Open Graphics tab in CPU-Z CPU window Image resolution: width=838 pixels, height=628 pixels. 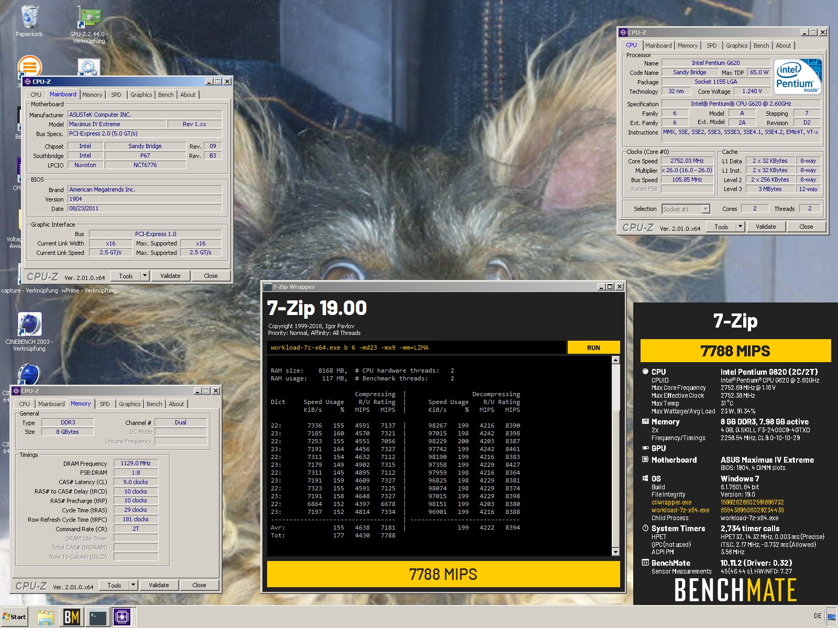(x=736, y=46)
